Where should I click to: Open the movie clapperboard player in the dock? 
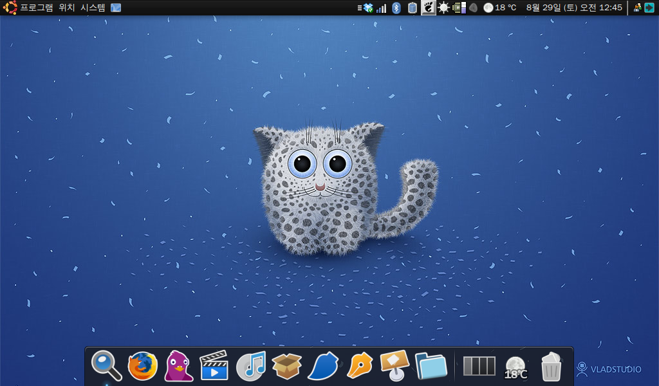[214, 365]
